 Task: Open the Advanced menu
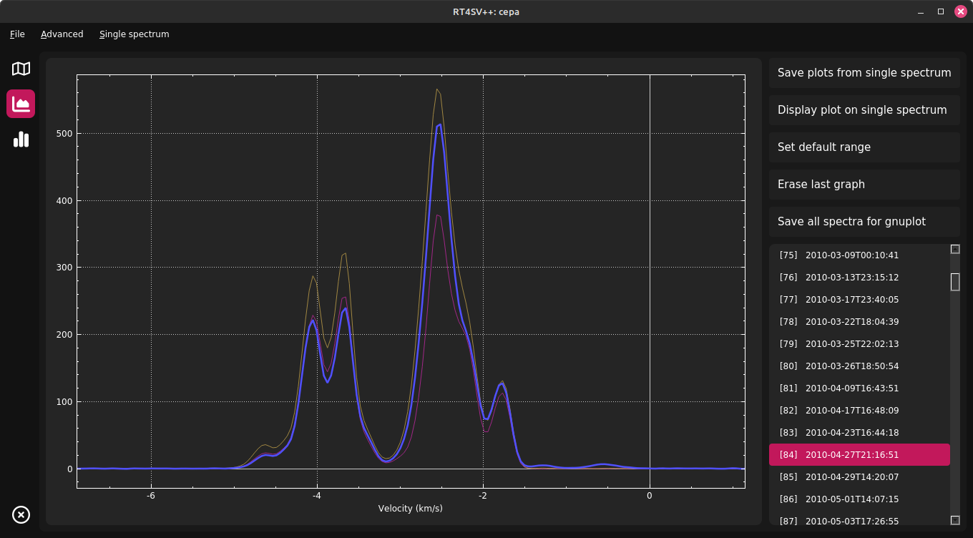(x=62, y=34)
